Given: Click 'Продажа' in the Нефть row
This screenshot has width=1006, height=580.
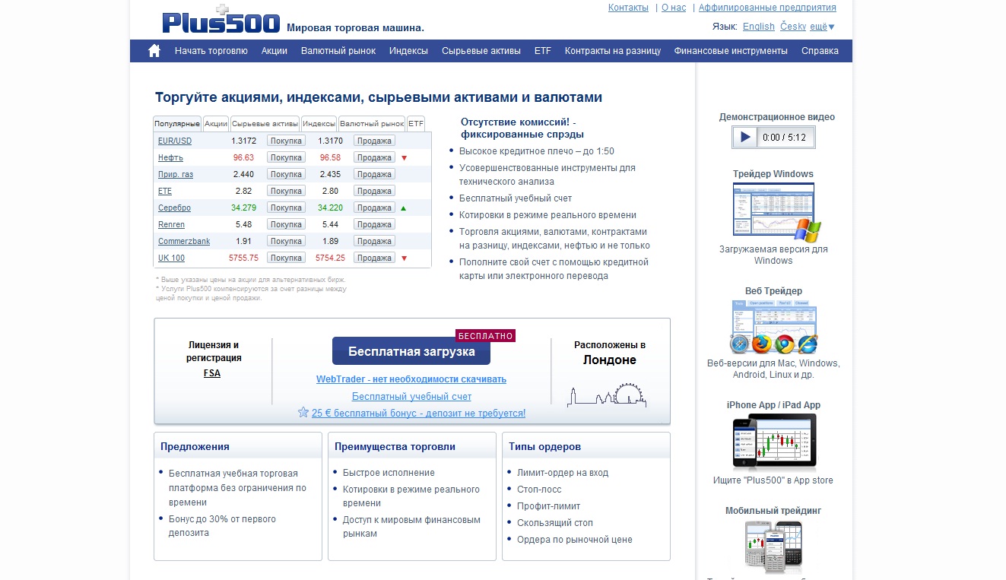Looking at the screenshot, I should click(374, 157).
